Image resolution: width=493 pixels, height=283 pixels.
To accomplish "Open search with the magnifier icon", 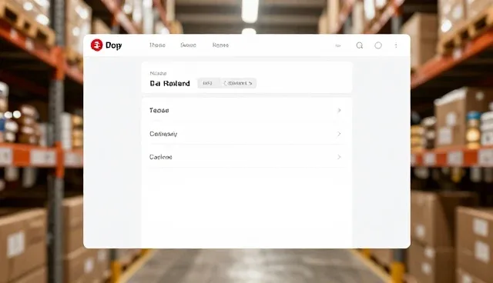I will 360,45.
